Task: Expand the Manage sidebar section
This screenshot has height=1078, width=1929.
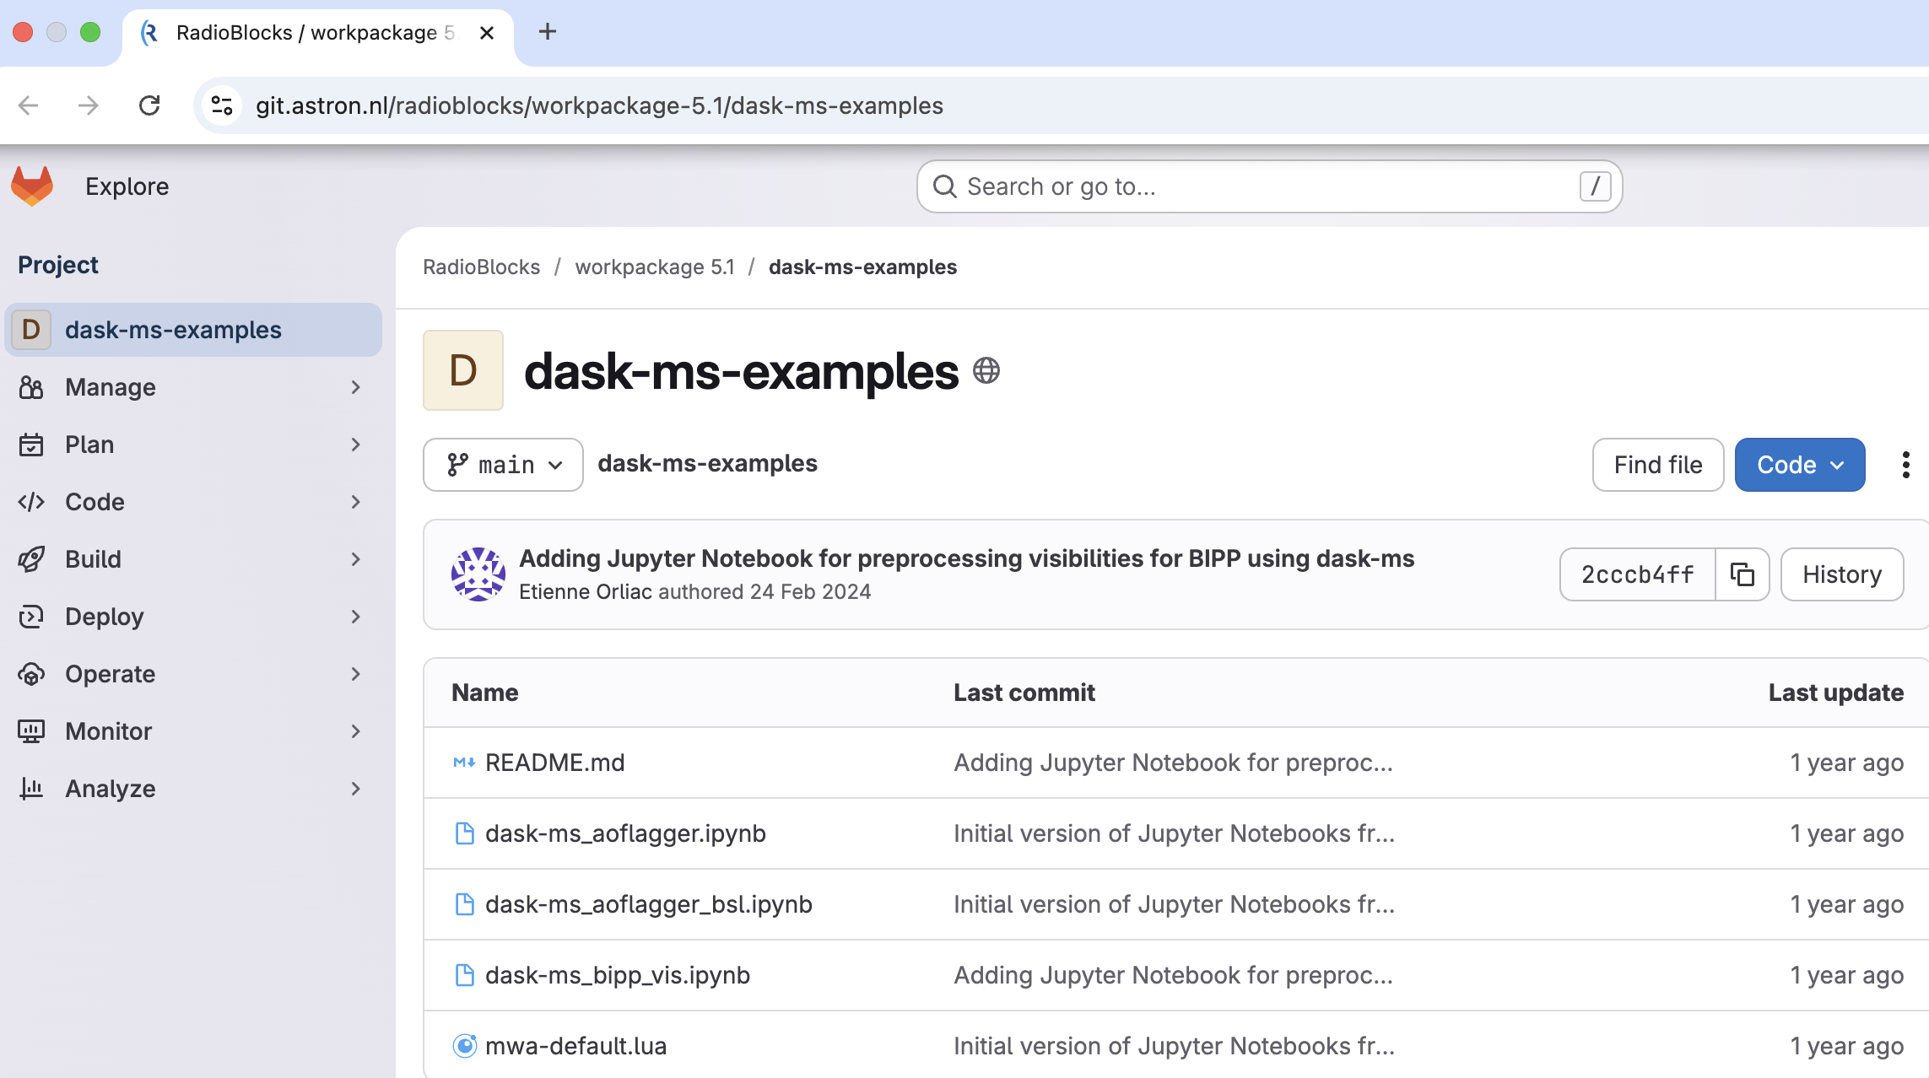Action: coord(192,387)
